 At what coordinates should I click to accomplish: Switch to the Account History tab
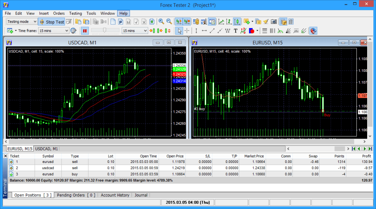115,195
